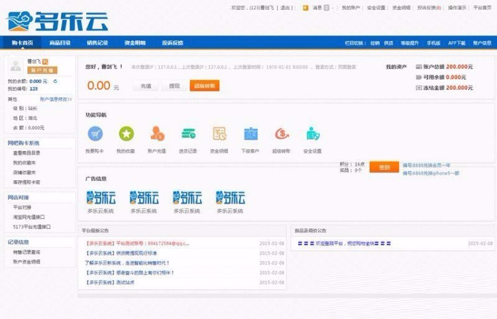The height and width of the screenshot is (319, 497).
Task: Click the orange 超级转账 button
Action: click(x=205, y=86)
